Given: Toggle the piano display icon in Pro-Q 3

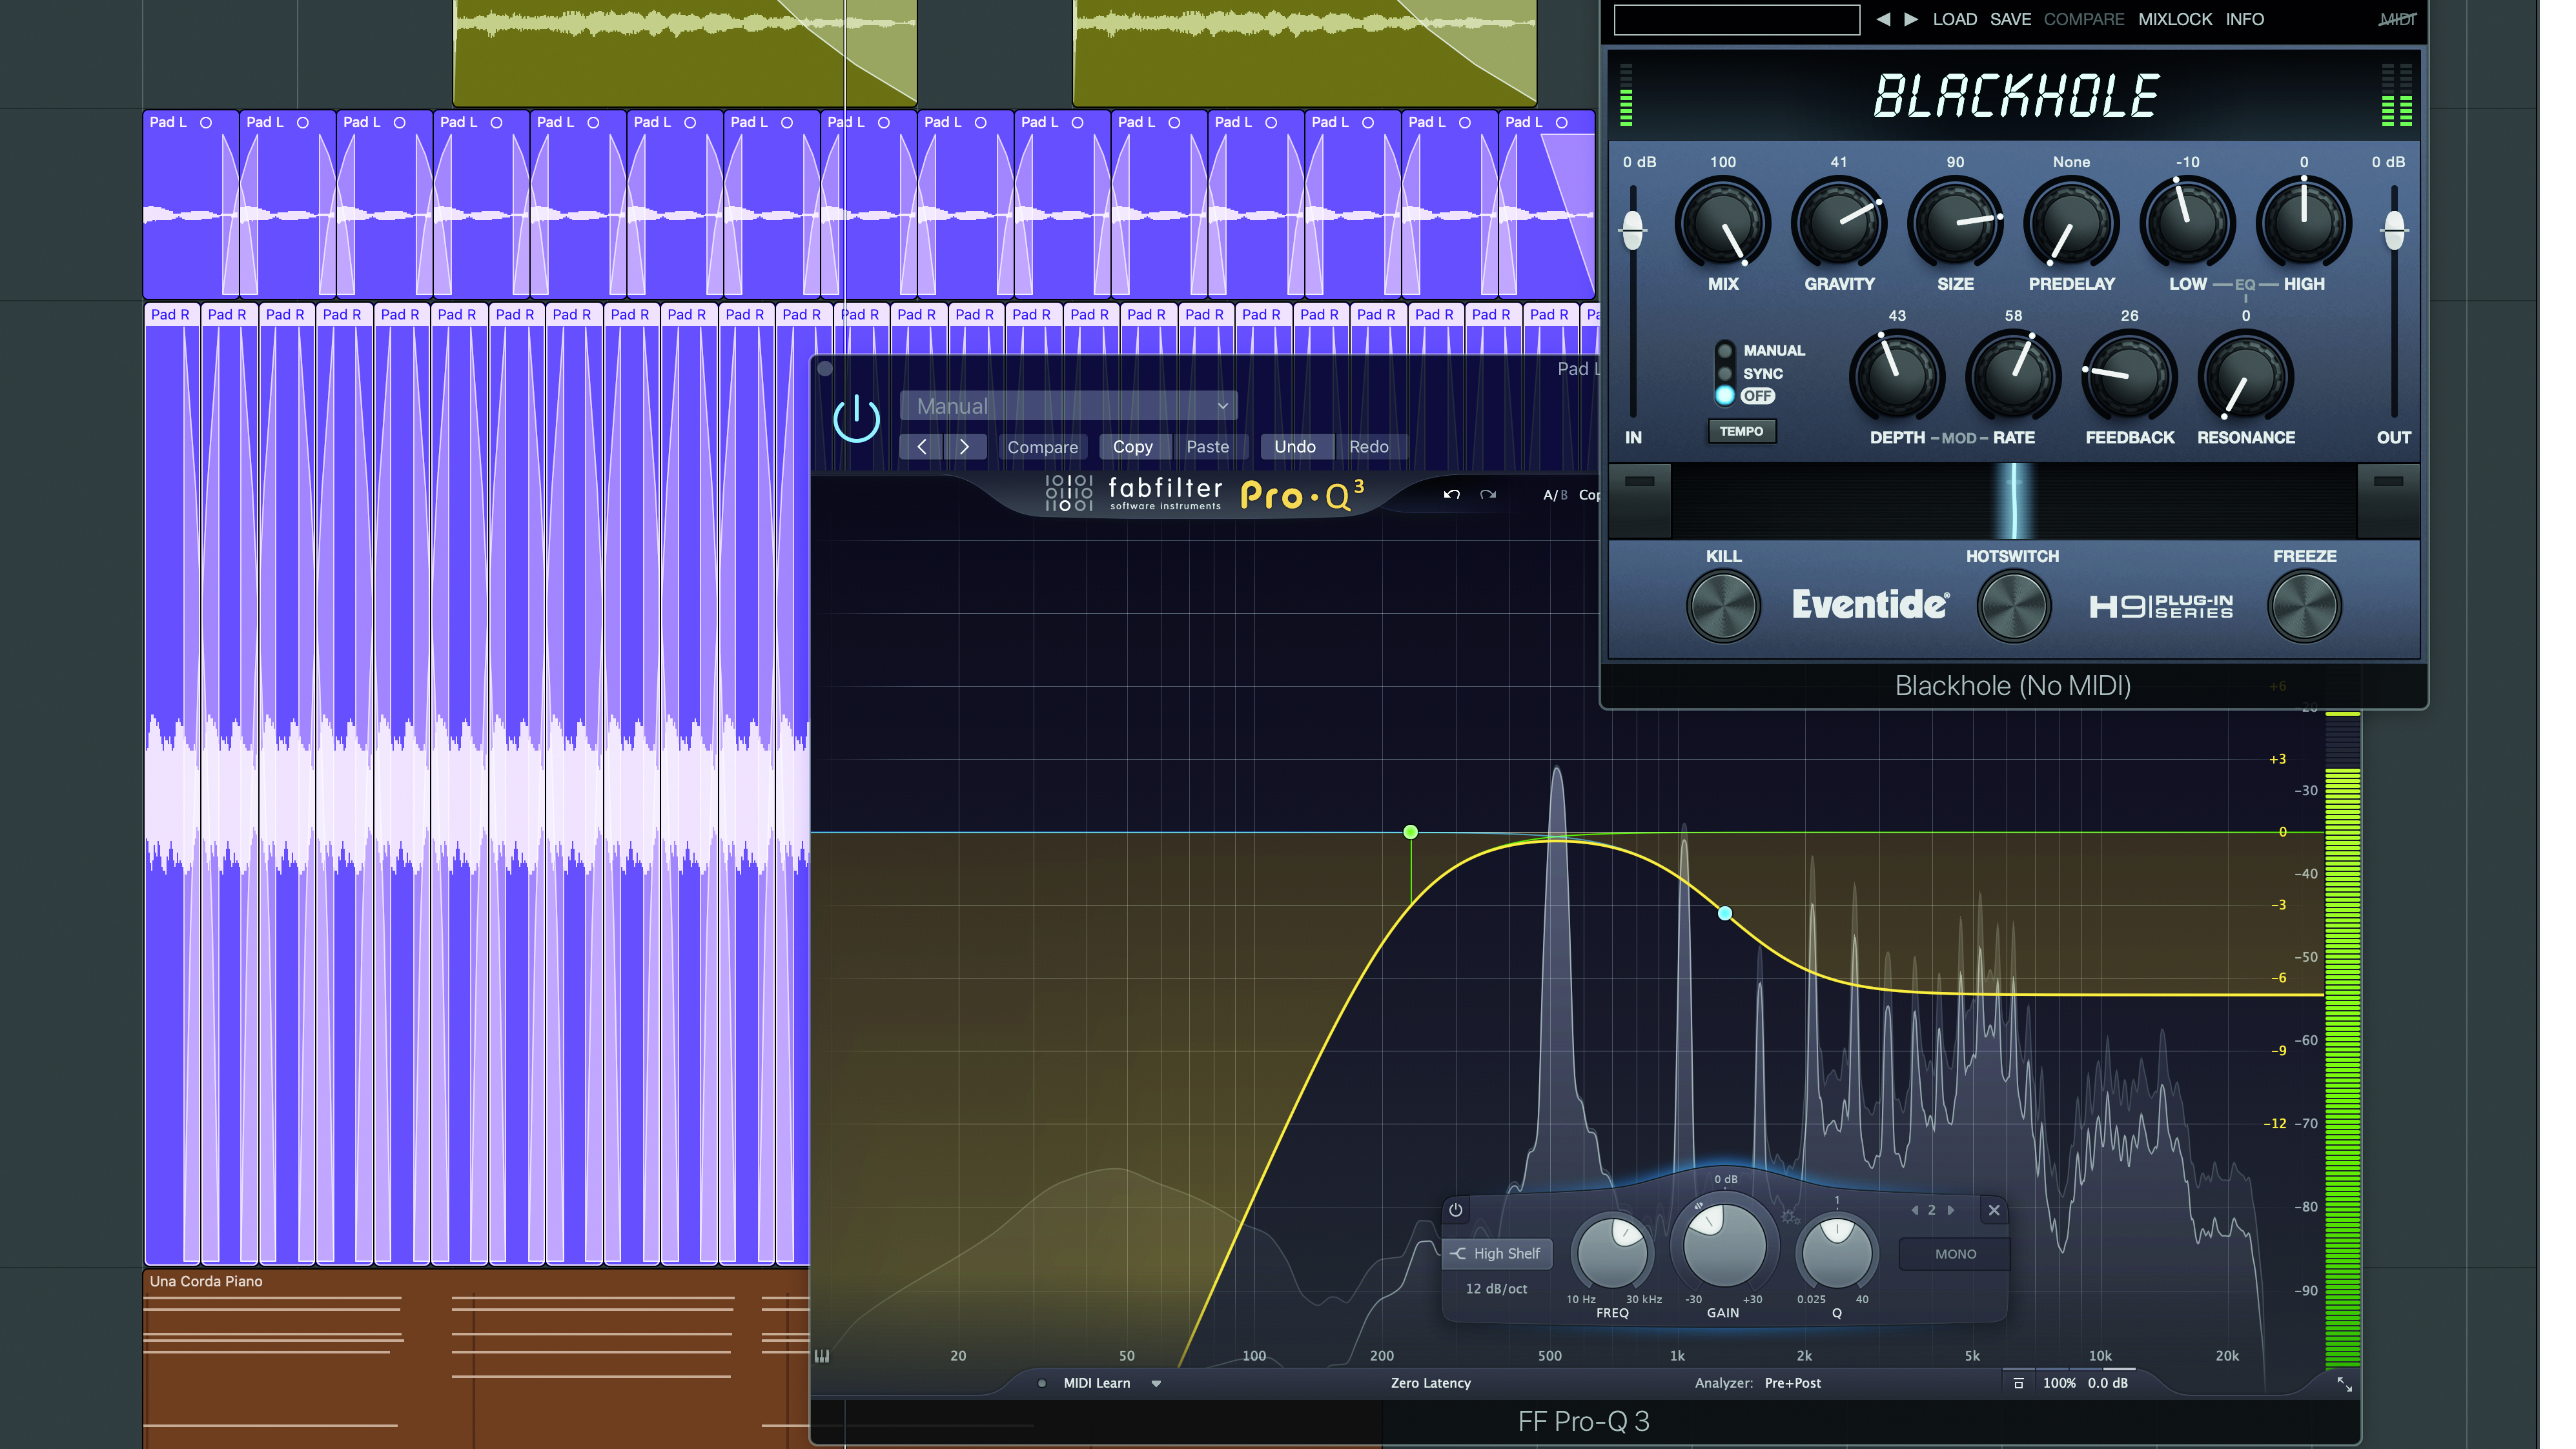Looking at the screenshot, I should [822, 1356].
